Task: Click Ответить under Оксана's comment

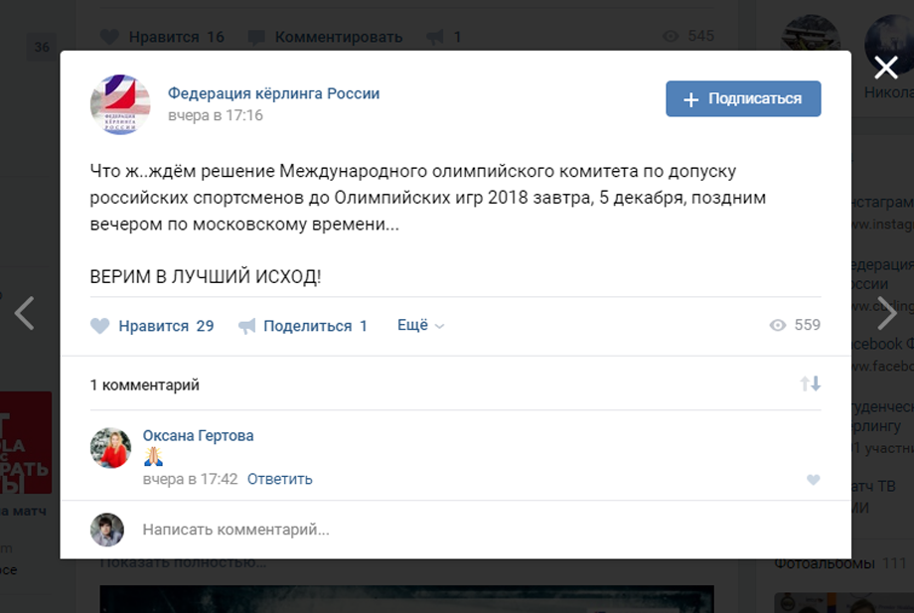Action: tap(280, 479)
